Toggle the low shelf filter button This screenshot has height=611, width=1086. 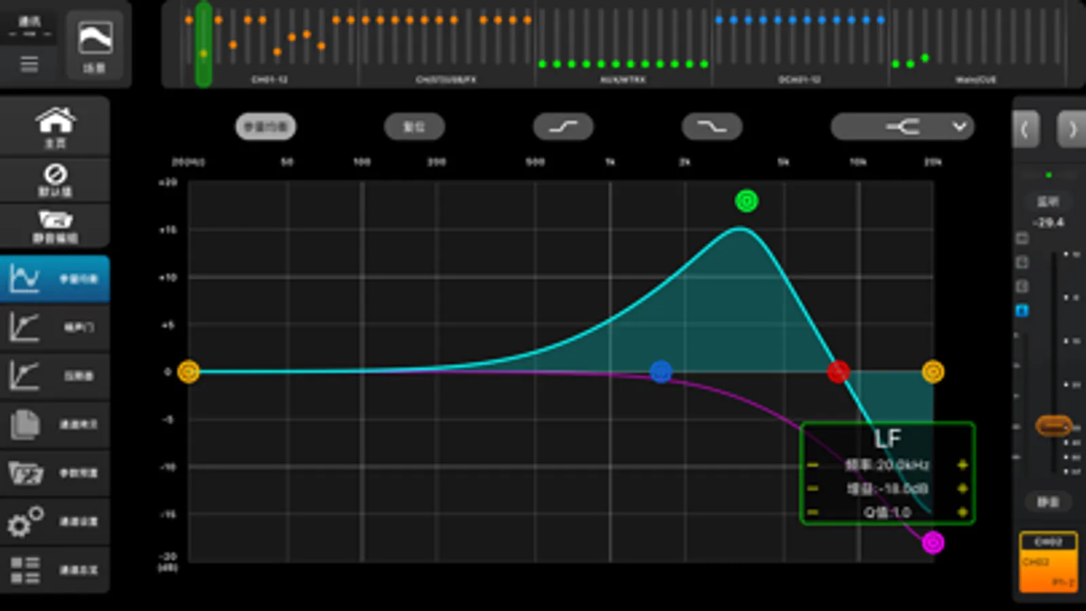(563, 126)
